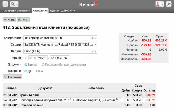
Task: Open the user avatar menu
Action: click(159, 4)
